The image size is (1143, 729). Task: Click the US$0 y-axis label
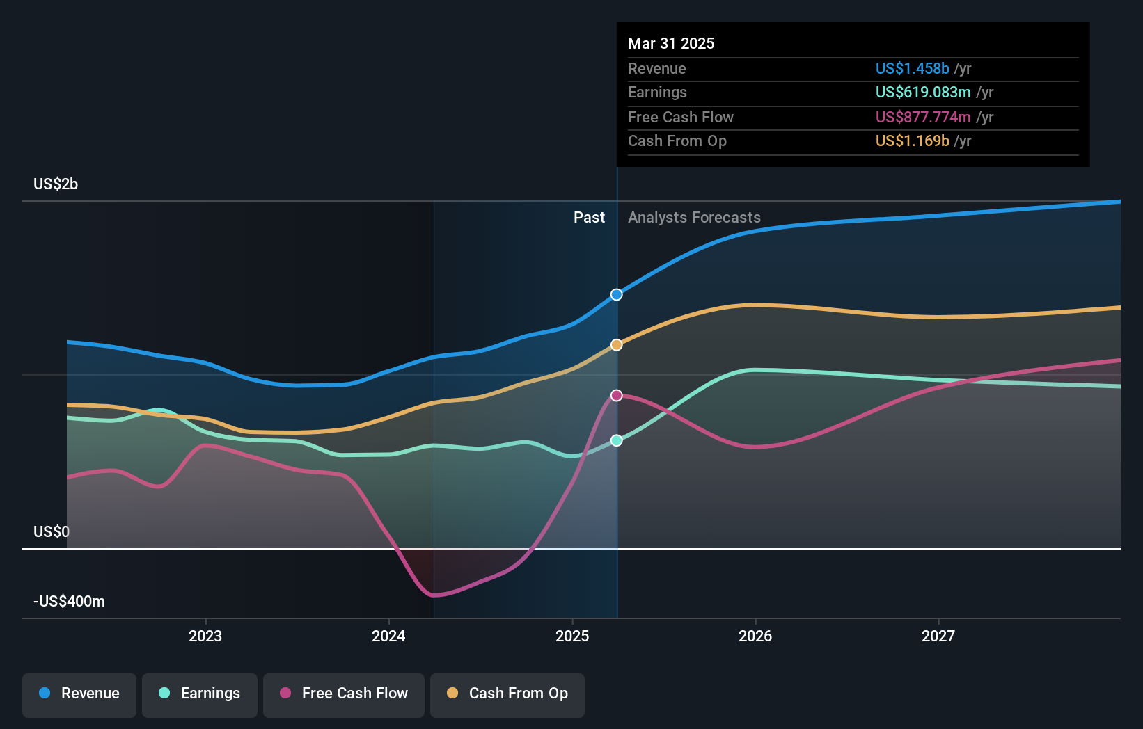tap(52, 531)
